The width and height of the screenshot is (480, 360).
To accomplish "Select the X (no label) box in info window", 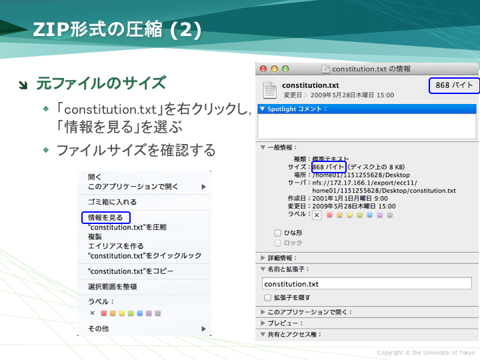I will (x=317, y=215).
